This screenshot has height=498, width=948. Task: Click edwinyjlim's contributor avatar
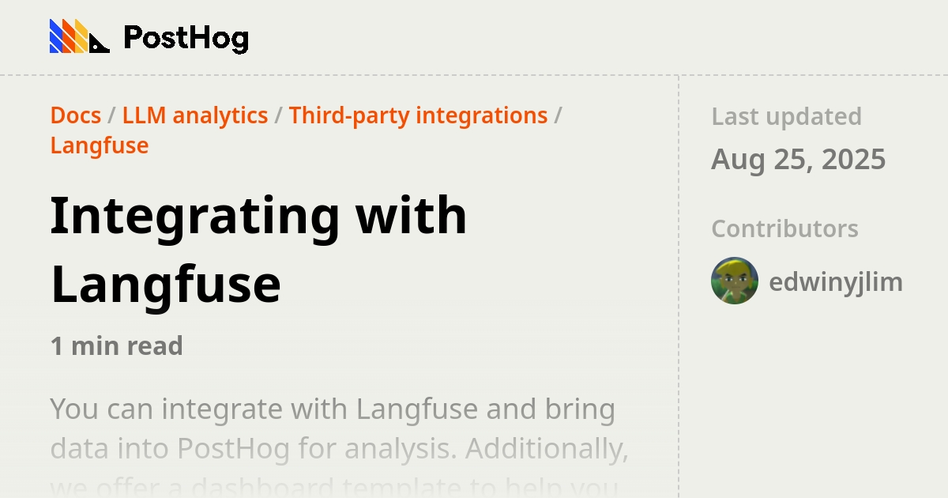(x=734, y=281)
